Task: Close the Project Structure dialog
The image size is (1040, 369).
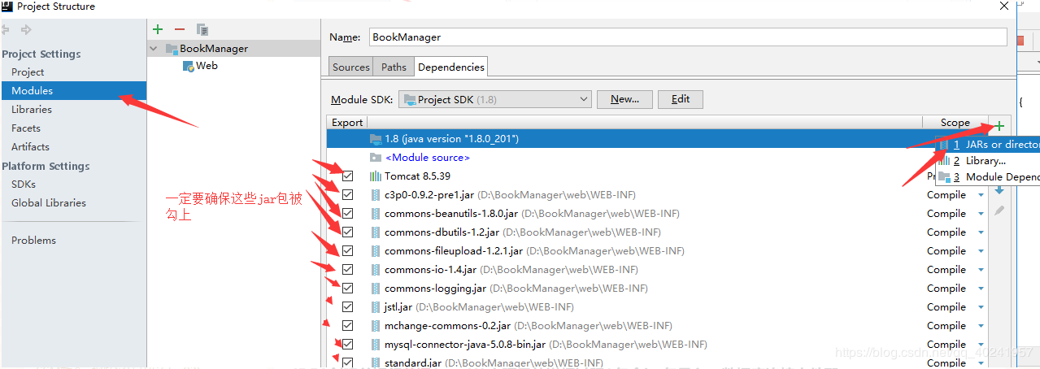Action: coord(1006,7)
